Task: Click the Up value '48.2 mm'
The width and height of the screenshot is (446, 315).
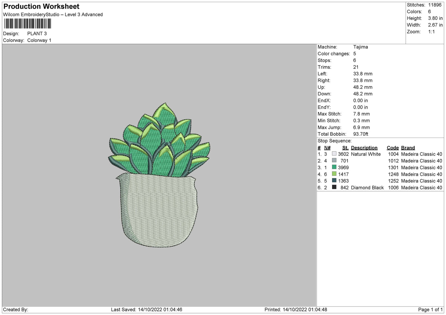Action: (363, 87)
